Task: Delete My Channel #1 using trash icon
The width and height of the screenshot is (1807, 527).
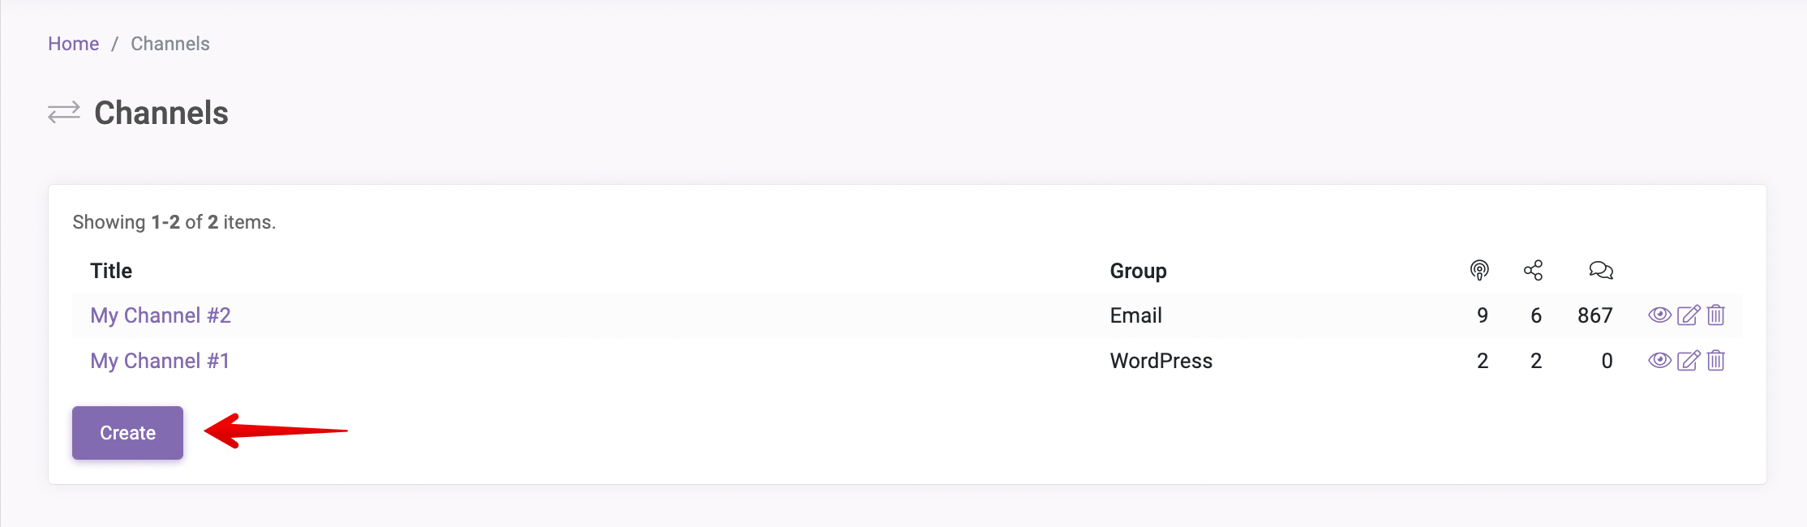Action: (x=1715, y=361)
